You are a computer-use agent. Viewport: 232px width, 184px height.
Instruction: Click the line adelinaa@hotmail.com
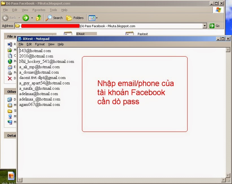tap(39, 94)
